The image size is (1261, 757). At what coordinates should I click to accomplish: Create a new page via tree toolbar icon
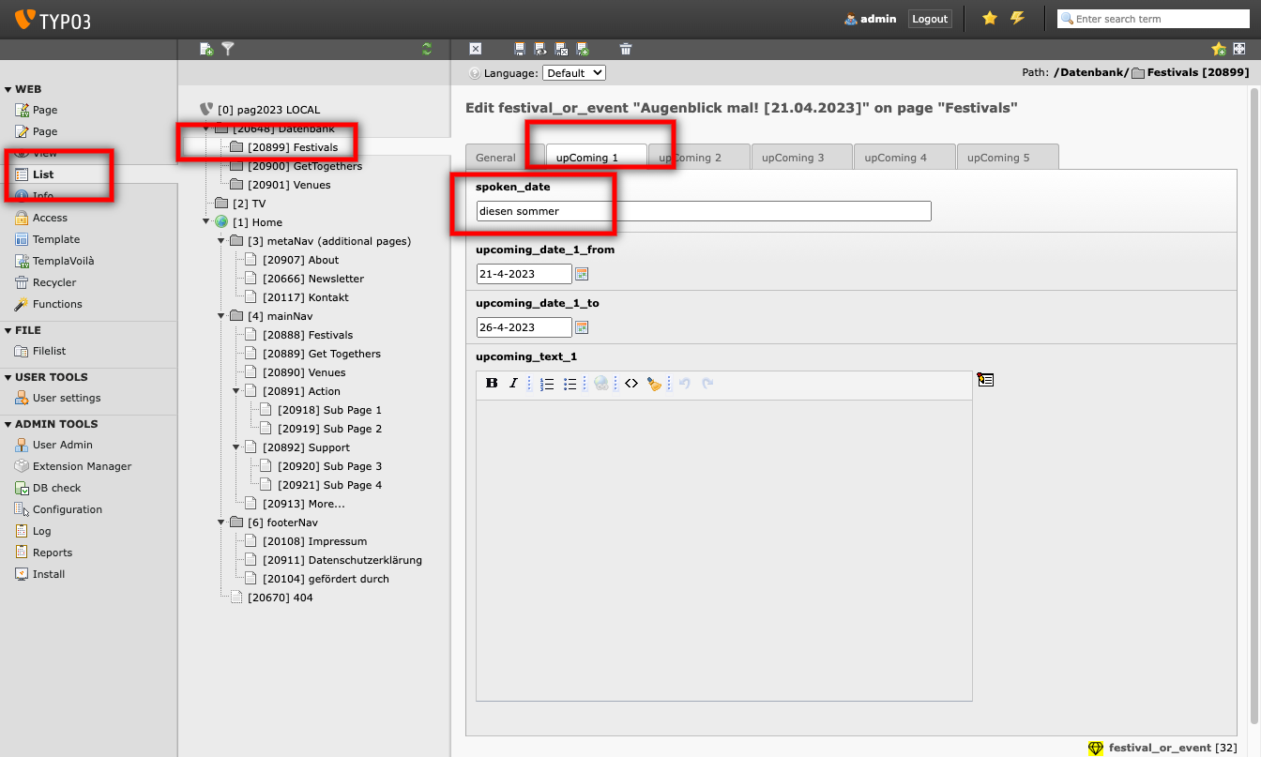(206, 49)
